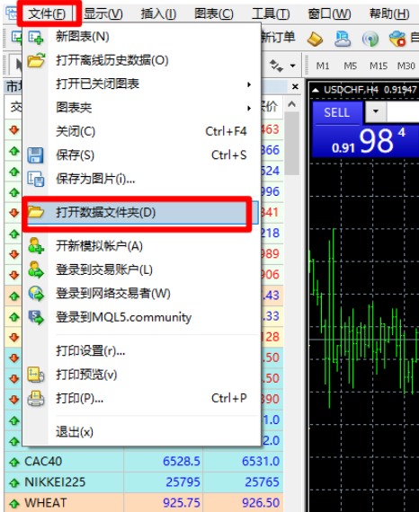Click the open folder icon beside 打开离线历史数据
The height and width of the screenshot is (512, 419).
pyautogui.click(x=36, y=60)
